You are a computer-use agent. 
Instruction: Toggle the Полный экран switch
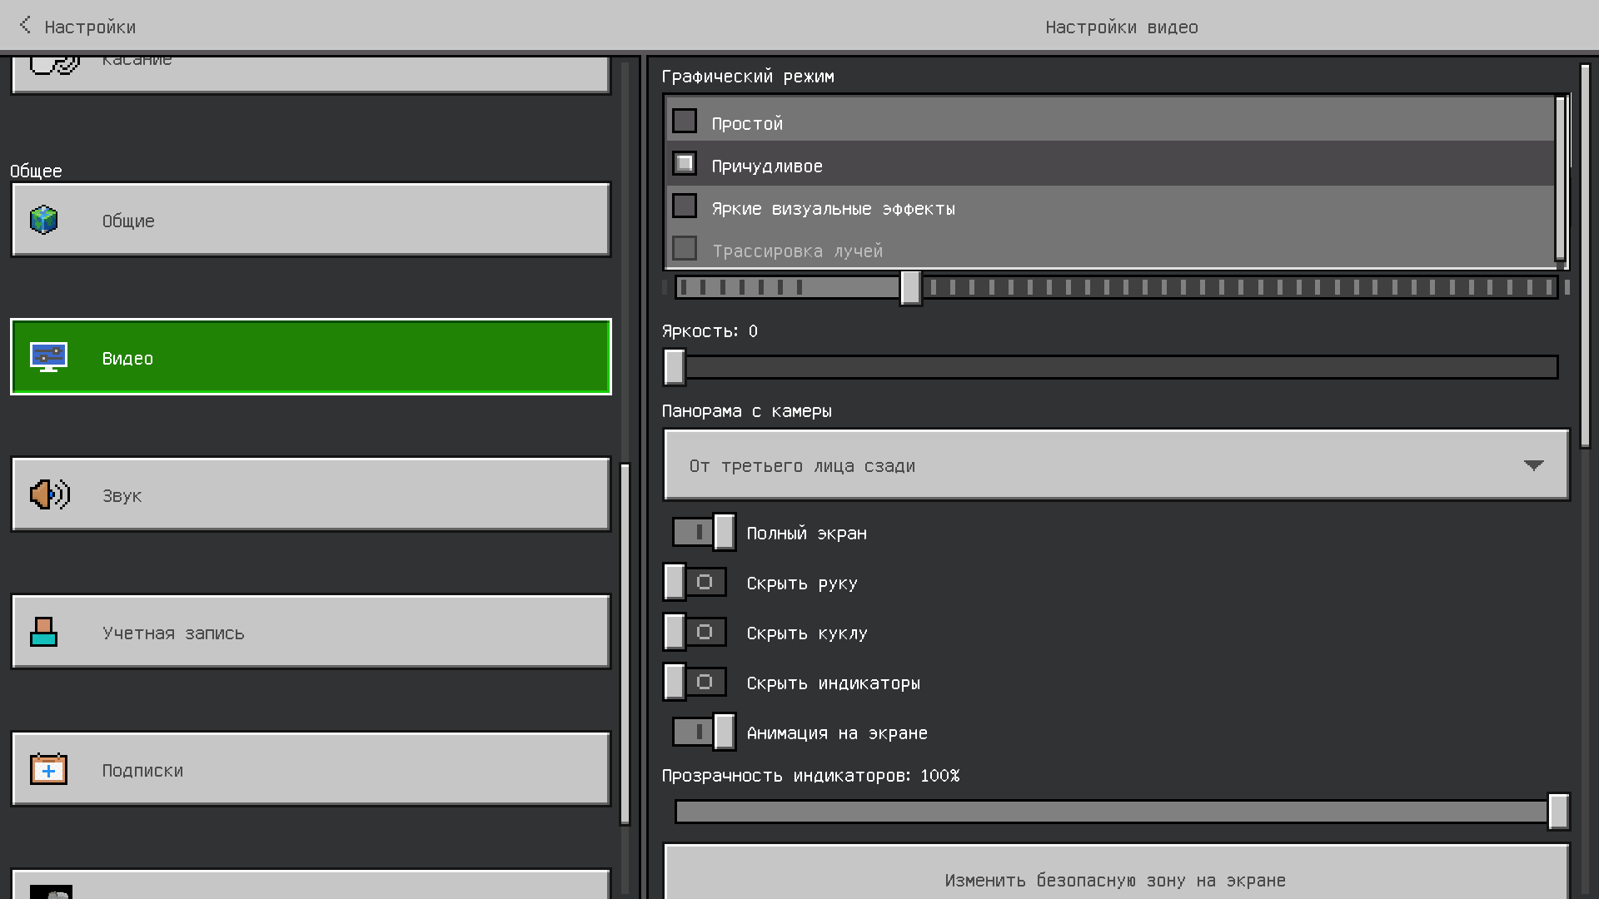(x=704, y=532)
